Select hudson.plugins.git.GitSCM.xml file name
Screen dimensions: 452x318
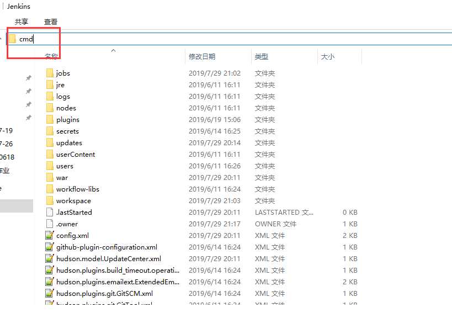[x=104, y=294]
